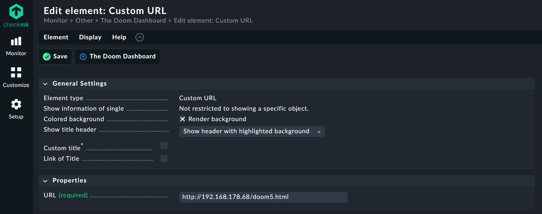Click the Save button
Viewport: 542px width, 214px height.
[x=55, y=57]
